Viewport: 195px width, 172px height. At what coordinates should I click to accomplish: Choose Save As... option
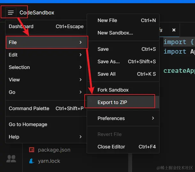(123, 62)
